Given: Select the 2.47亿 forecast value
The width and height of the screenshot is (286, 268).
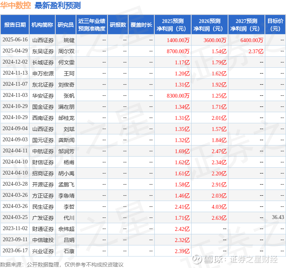Looking at the screenshot, I should pos(219,151).
